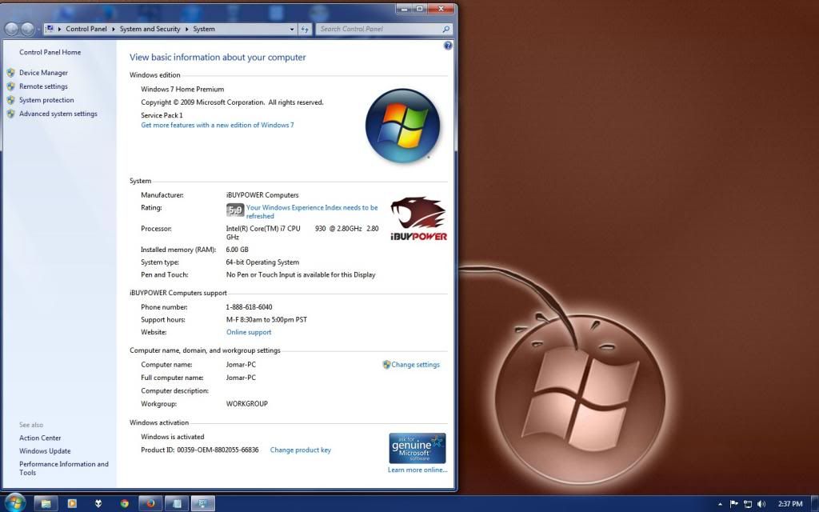Viewport: 819px width, 512px height.
Task: Click the Windows Experience Index 5.9 rating badge
Action: point(235,210)
